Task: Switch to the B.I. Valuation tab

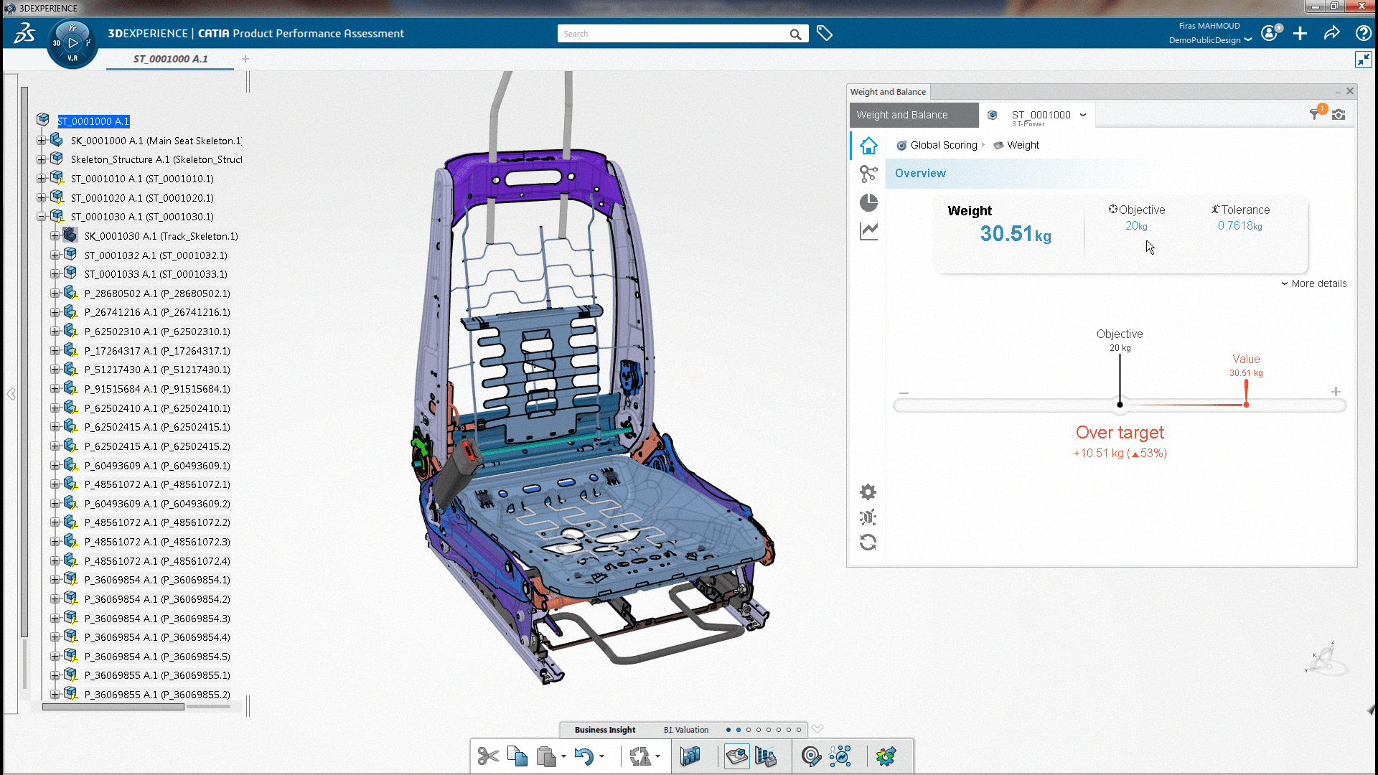Action: pos(685,730)
